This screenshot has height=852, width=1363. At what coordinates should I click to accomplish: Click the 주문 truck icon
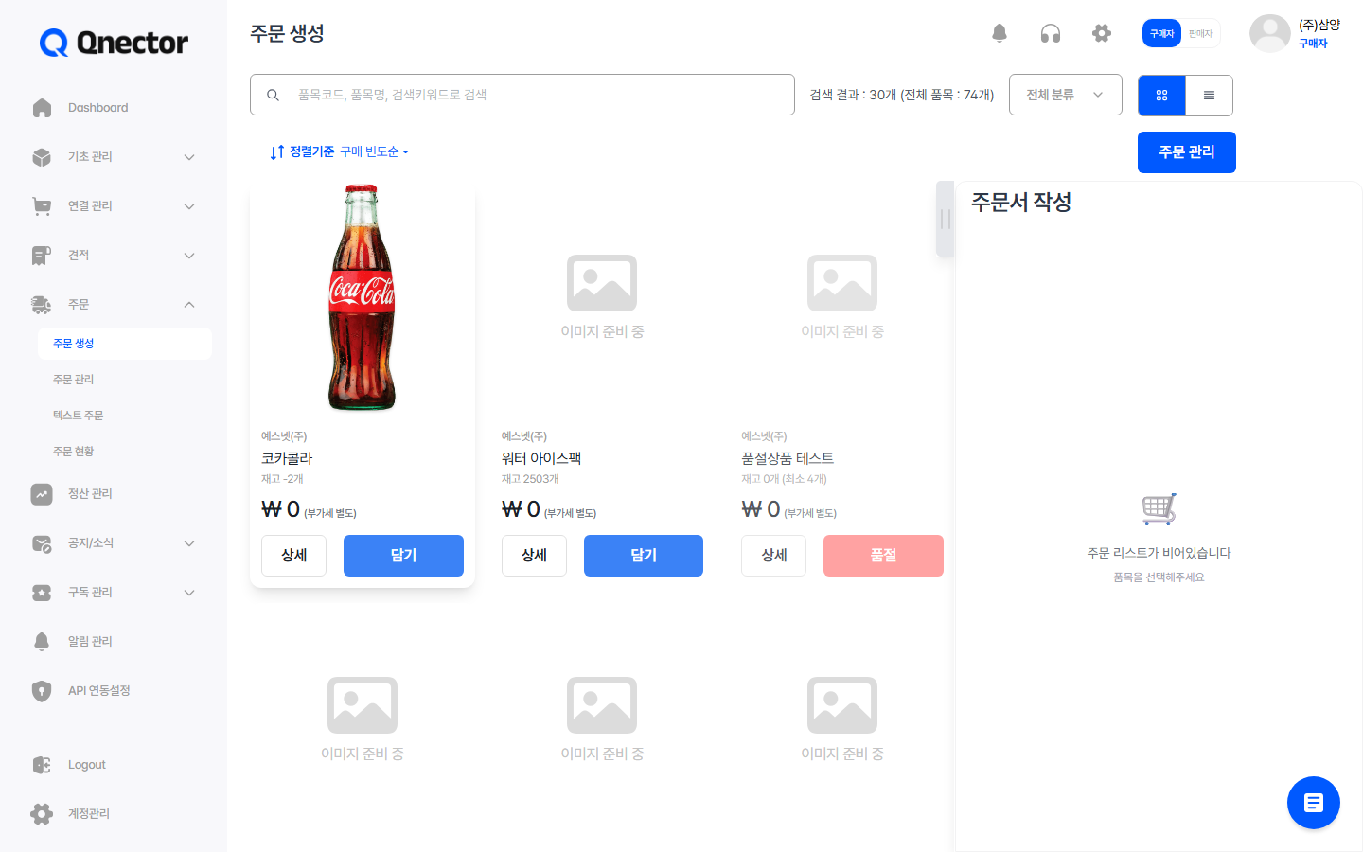coord(42,305)
